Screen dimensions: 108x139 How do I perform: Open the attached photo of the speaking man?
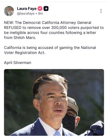54,102
